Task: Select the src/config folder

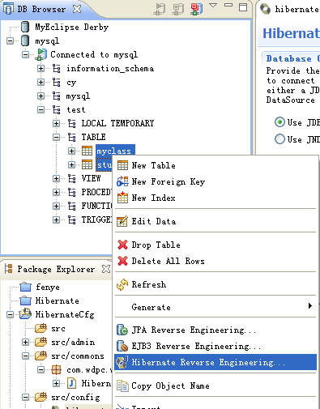Action: (x=75, y=397)
